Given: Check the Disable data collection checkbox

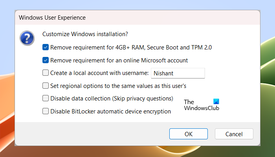Looking at the screenshot, I should click(46, 98).
